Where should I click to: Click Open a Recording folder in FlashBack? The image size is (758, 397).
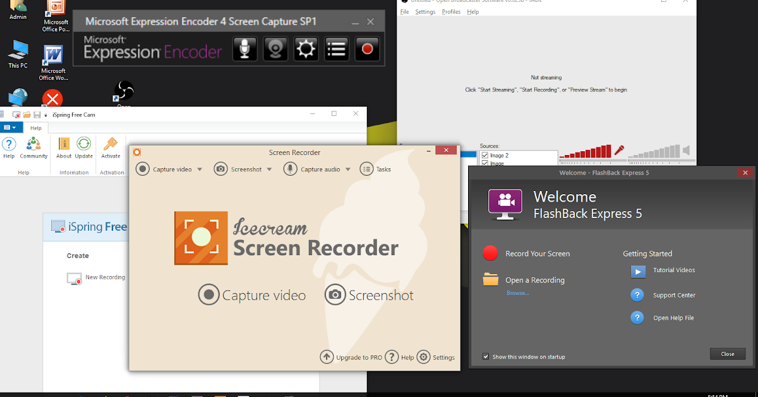click(x=491, y=280)
